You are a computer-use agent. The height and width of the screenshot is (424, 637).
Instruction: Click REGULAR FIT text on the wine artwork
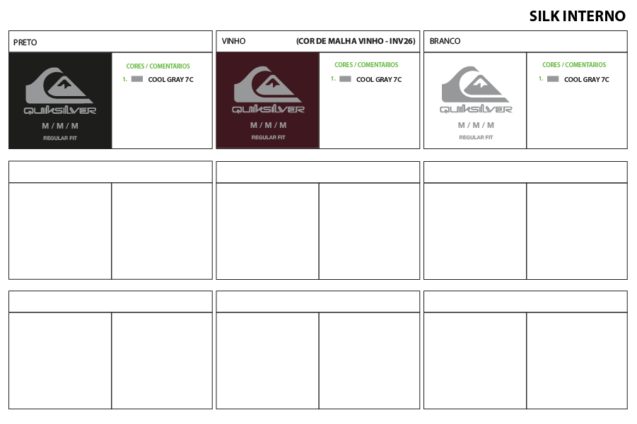(268, 138)
